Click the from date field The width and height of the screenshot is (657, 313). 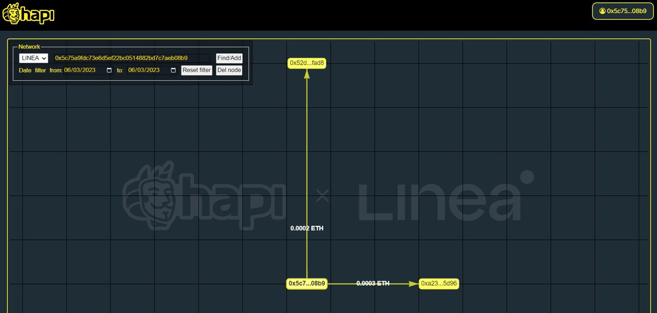pos(88,70)
